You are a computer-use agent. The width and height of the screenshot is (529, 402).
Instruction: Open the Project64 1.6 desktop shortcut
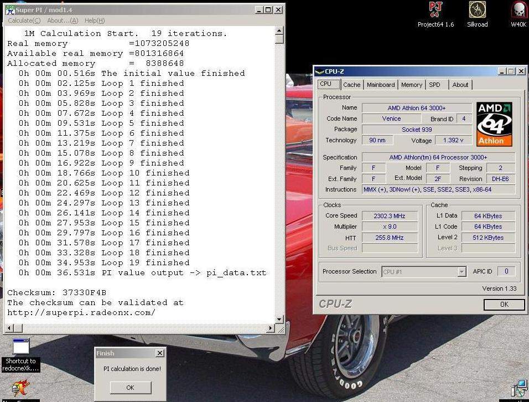(x=435, y=14)
